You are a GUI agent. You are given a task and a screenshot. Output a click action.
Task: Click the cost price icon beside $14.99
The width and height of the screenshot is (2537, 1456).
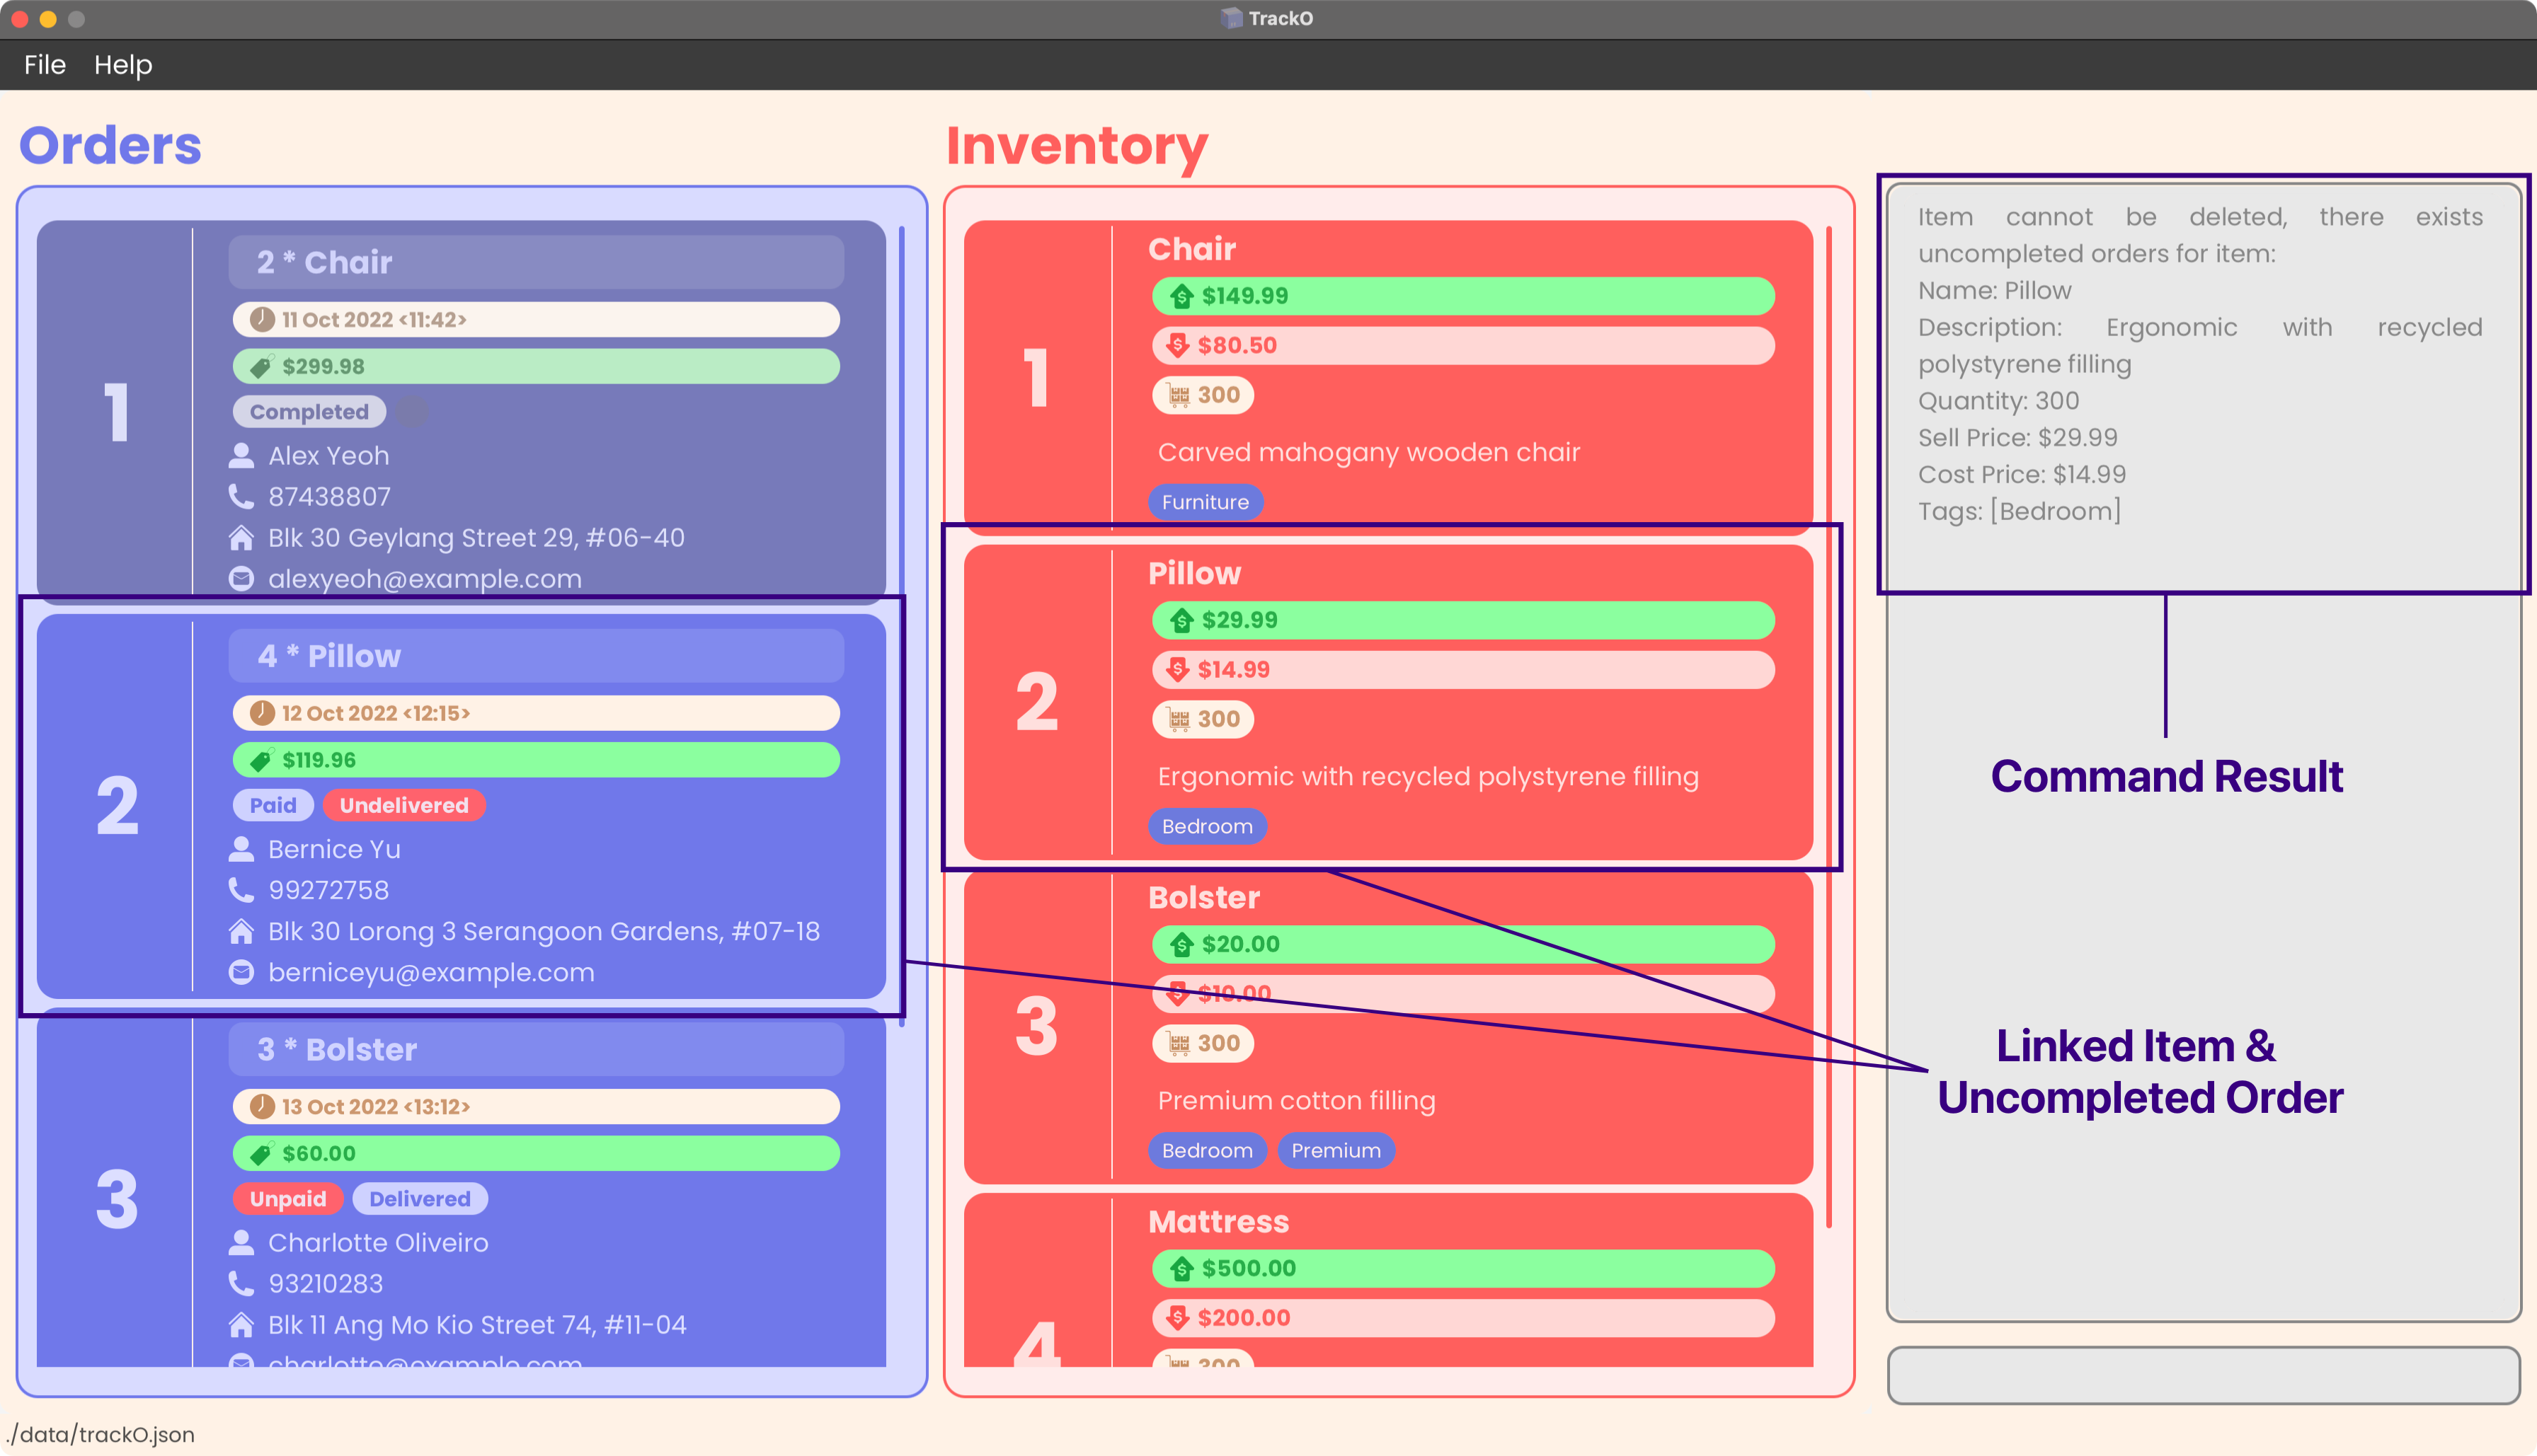[x=1179, y=669]
